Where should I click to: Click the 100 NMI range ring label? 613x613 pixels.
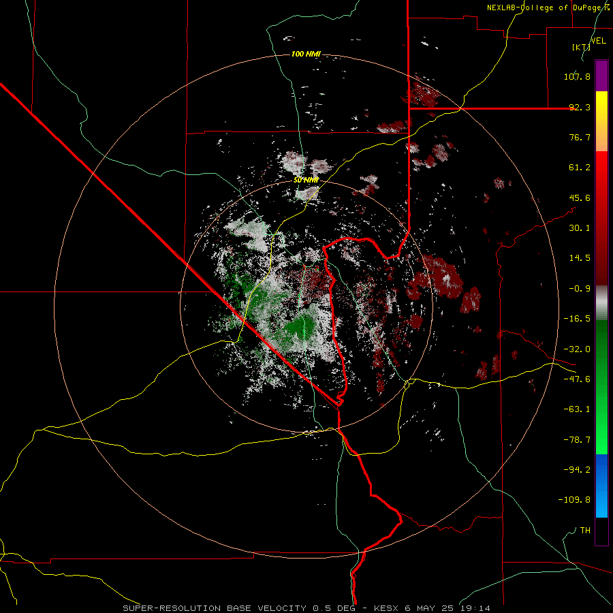coord(306,54)
